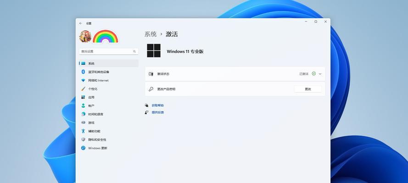Open the 获取帮助 link
Screen dimensions: 408x183
pyautogui.click(x=158, y=106)
